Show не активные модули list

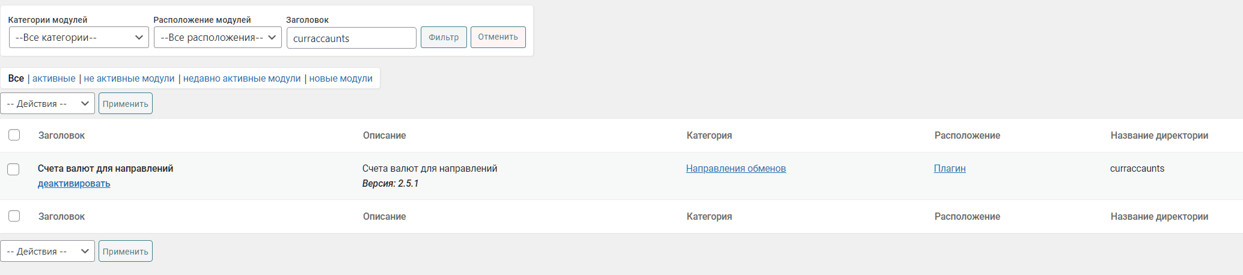129,79
